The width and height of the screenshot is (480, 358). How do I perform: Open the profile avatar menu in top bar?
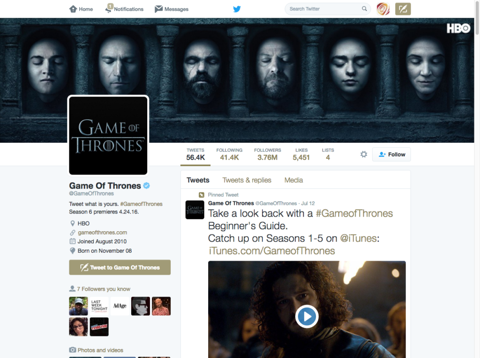383,9
